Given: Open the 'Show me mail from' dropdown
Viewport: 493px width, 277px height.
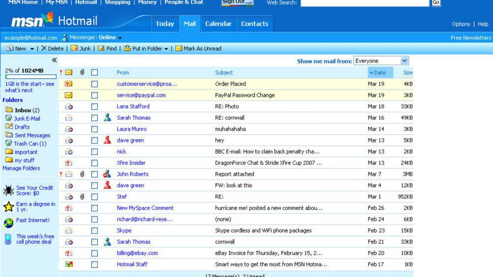Looking at the screenshot, I should pyautogui.click(x=404, y=61).
